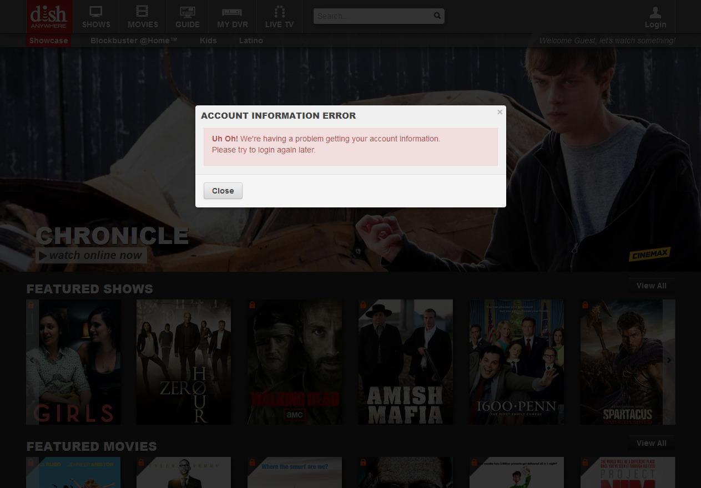Click the Dish Anywhere logo
The height and width of the screenshot is (488, 701).
[49, 17]
